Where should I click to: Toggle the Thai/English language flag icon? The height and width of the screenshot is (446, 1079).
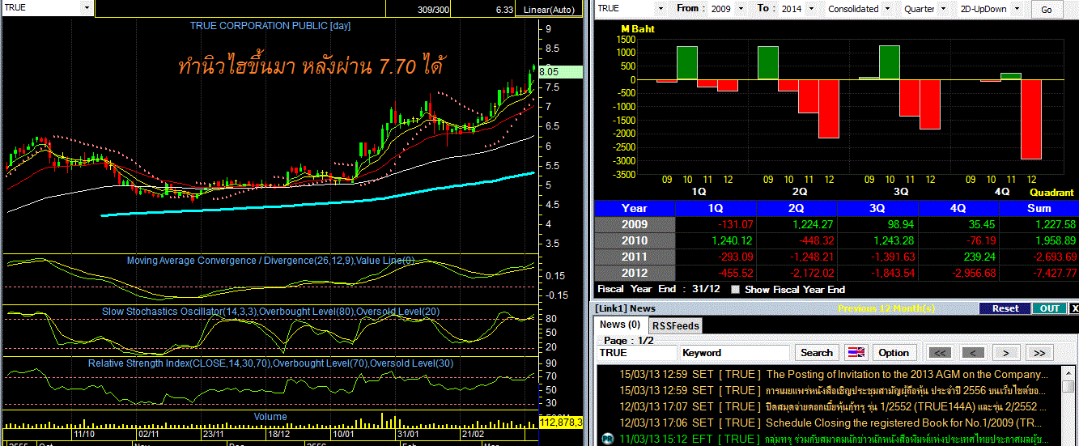tap(856, 353)
